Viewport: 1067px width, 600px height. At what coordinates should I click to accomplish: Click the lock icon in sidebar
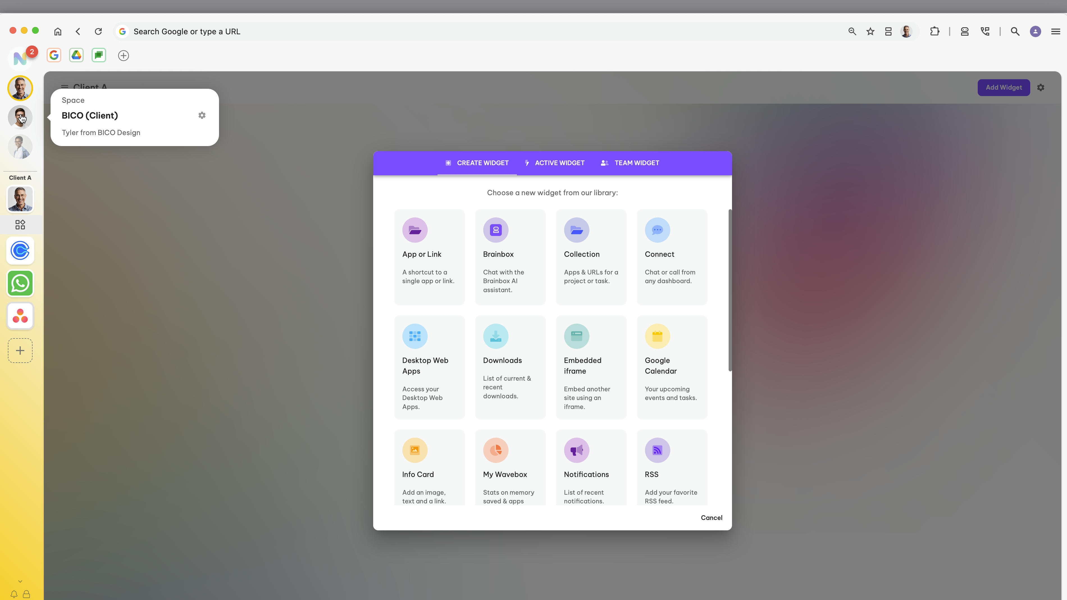[x=26, y=594]
